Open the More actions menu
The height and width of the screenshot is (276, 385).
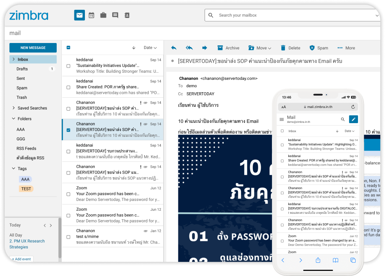tap(346, 48)
